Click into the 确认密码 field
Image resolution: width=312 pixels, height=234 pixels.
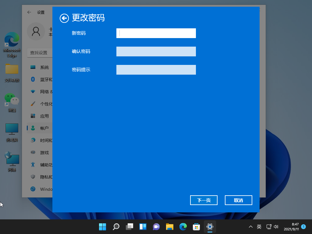[x=156, y=51]
